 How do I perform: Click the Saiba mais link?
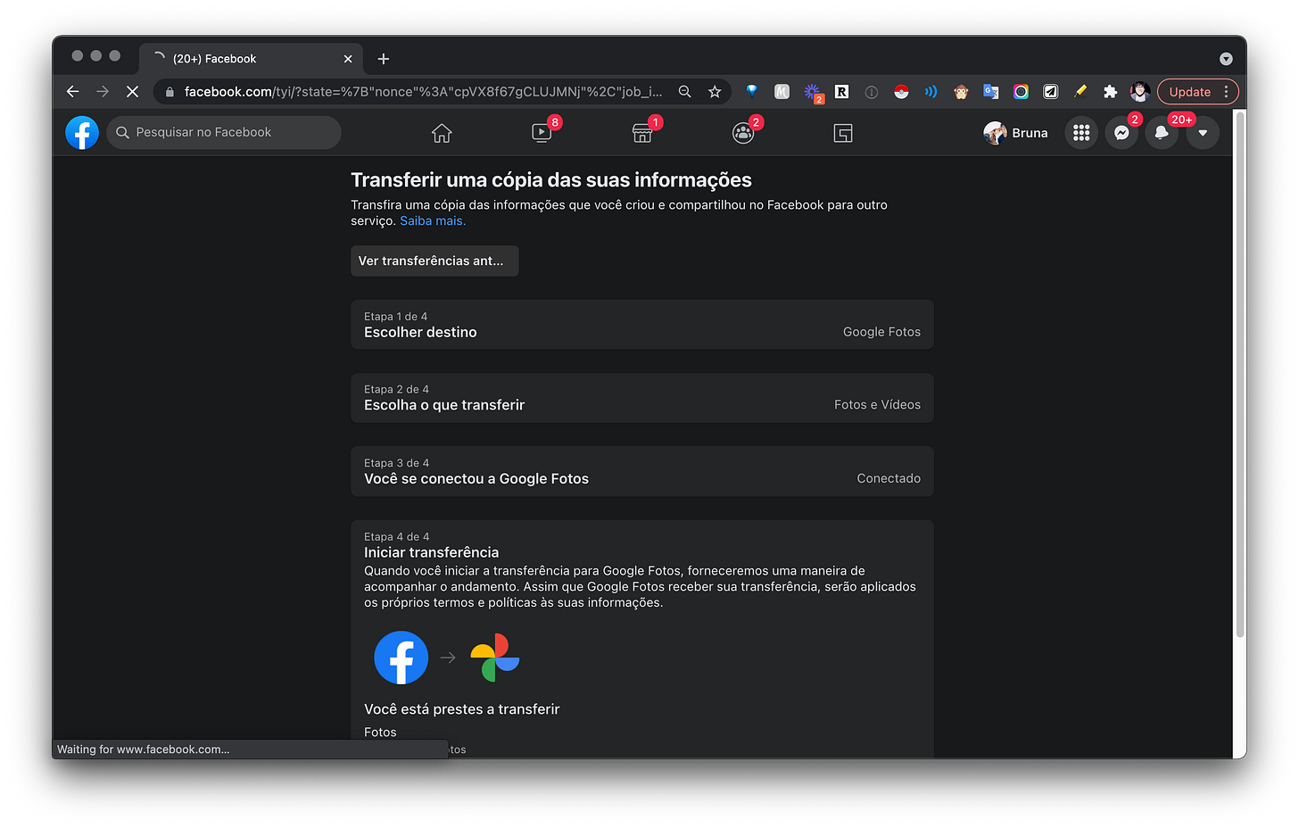click(433, 220)
